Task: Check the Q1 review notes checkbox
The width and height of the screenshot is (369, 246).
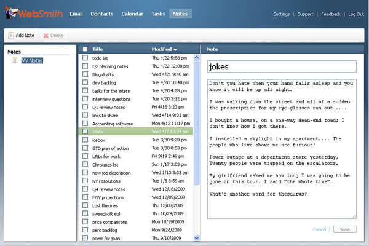Action: click(85, 107)
